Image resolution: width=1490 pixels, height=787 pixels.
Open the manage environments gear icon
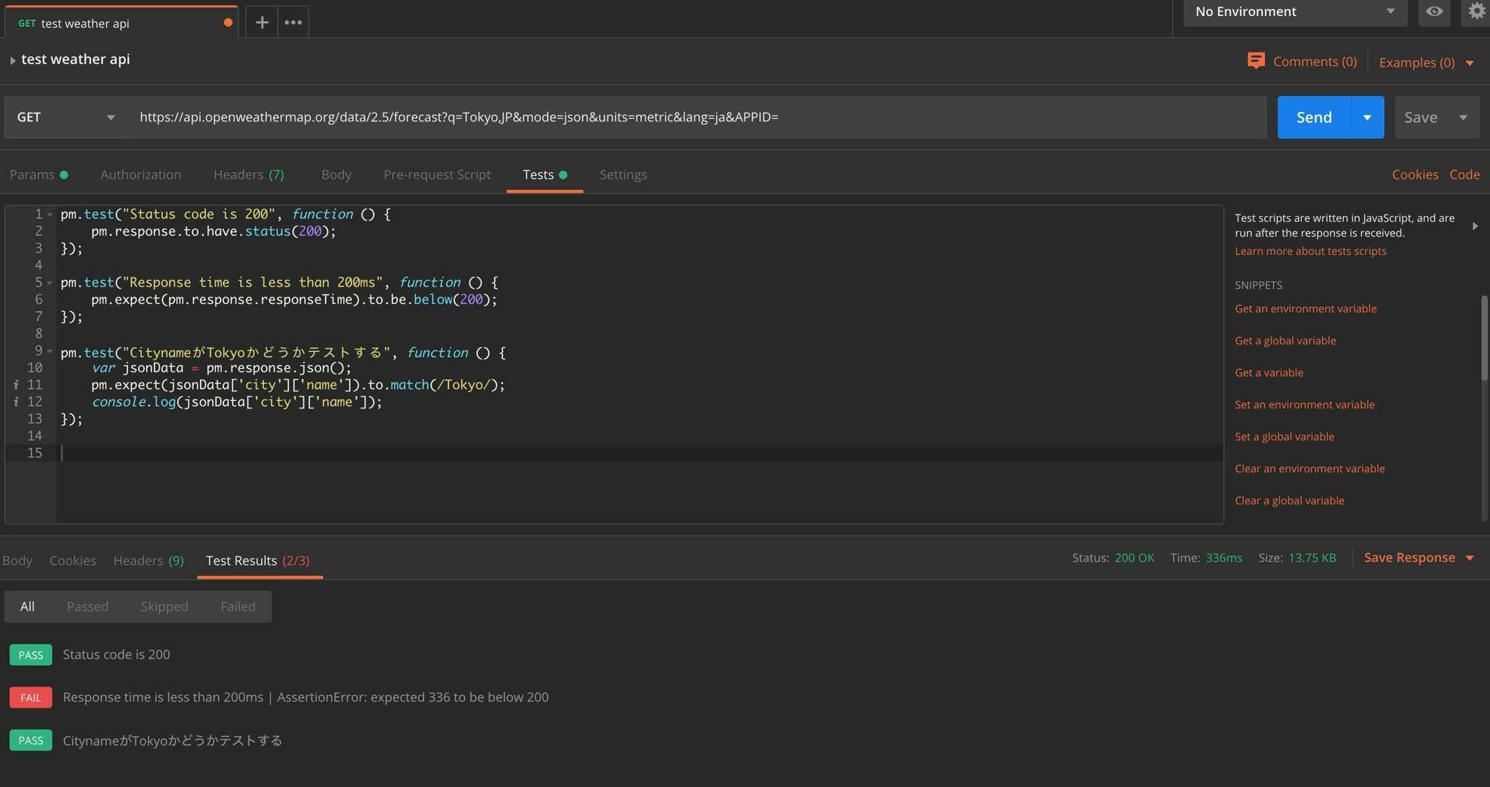(1476, 12)
